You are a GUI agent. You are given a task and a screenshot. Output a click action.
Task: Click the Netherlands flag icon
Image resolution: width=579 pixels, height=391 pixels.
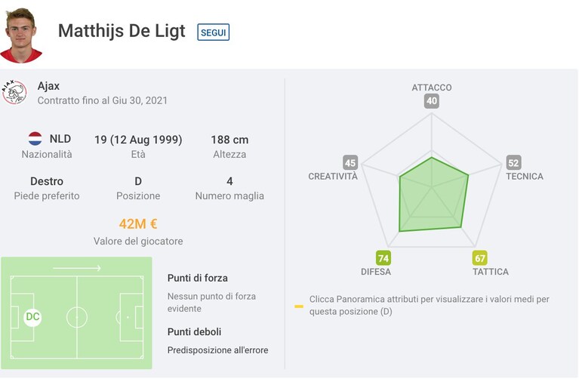(x=35, y=139)
